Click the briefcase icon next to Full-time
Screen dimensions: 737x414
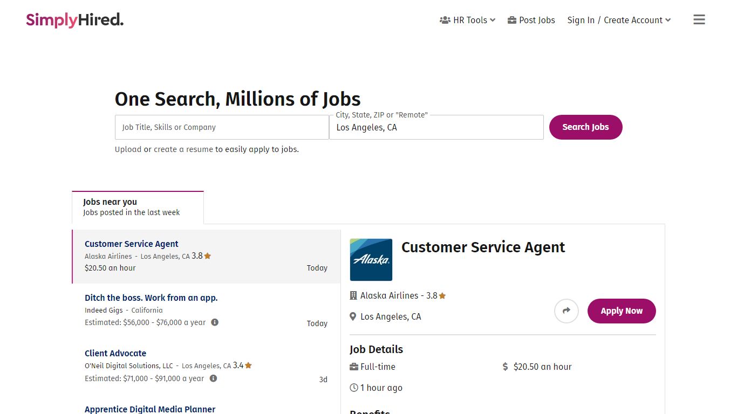[x=354, y=367]
